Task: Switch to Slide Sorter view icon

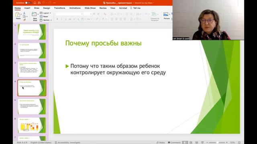Action: [191, 142]
